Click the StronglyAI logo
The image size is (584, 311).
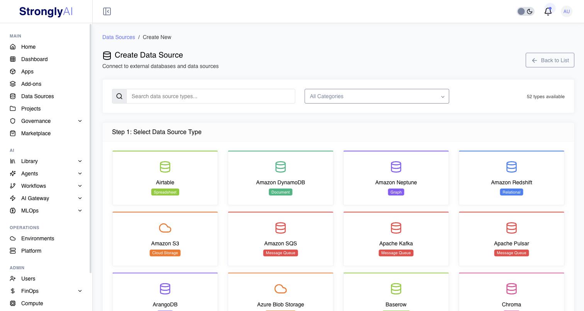point(46,12)
